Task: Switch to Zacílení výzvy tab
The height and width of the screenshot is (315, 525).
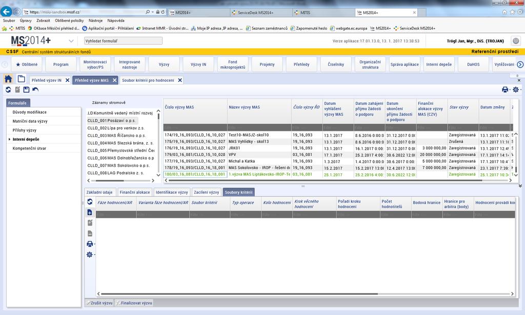Action: pos(206,192)
